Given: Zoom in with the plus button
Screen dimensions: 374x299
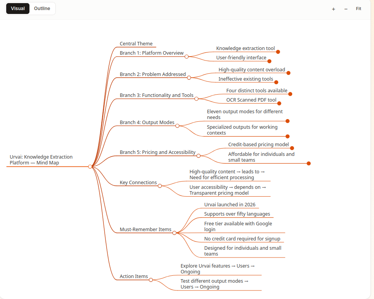Looking at the screenshot, I should (333, 9).
